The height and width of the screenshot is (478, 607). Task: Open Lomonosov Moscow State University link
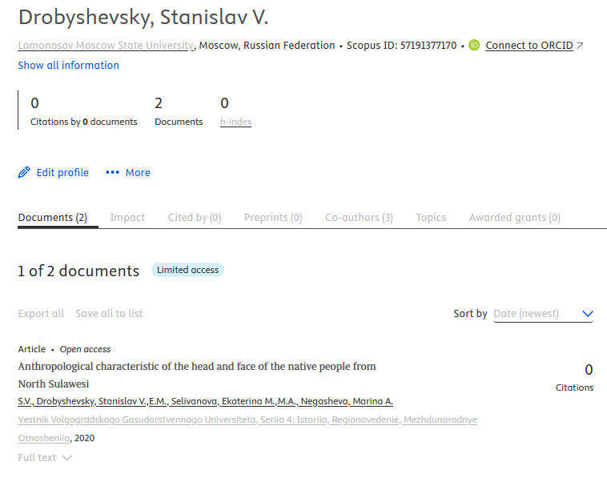point(106,46)
